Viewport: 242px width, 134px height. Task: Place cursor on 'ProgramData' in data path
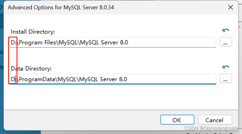pos(37,79)
